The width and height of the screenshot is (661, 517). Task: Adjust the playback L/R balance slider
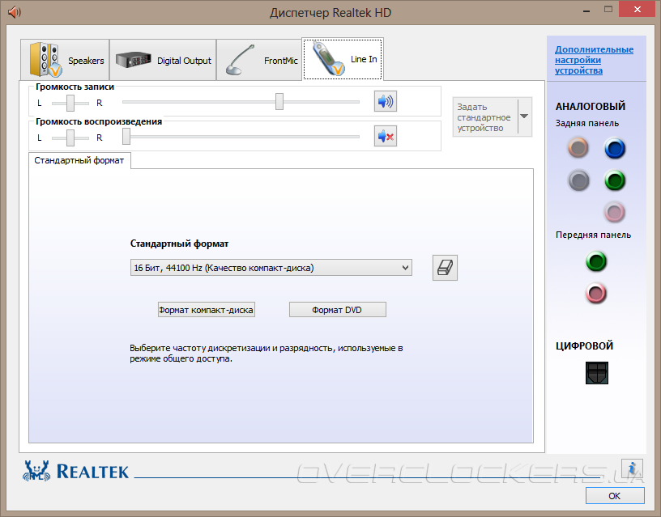click(x=70, y=138)
